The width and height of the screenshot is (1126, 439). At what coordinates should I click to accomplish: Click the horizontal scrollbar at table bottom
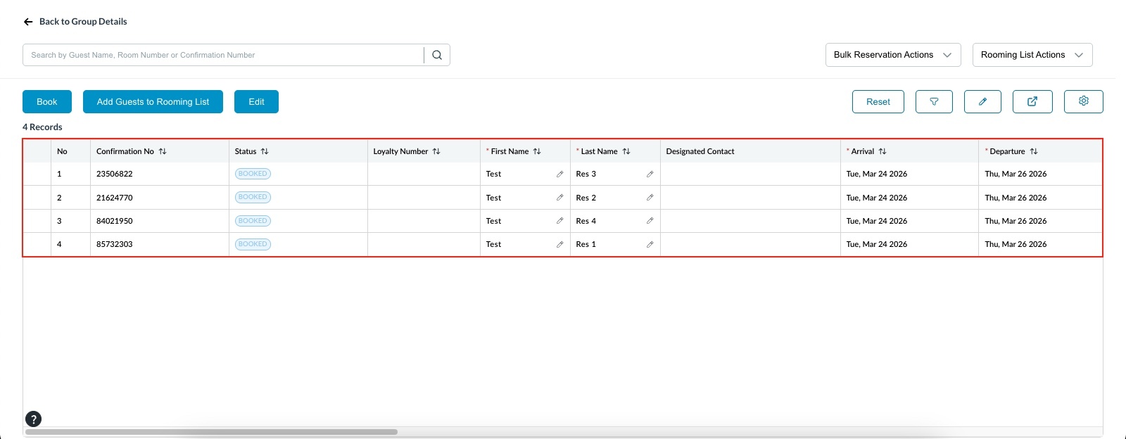coord(211,432)
